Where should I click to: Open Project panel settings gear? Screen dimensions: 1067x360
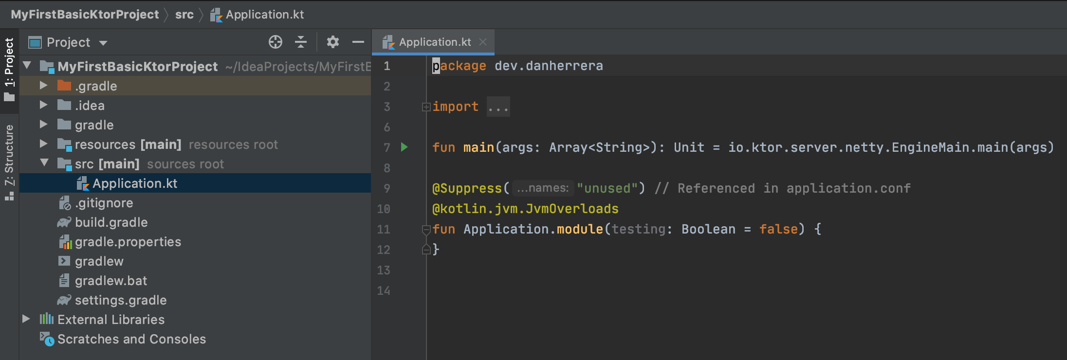coord(333,42)
